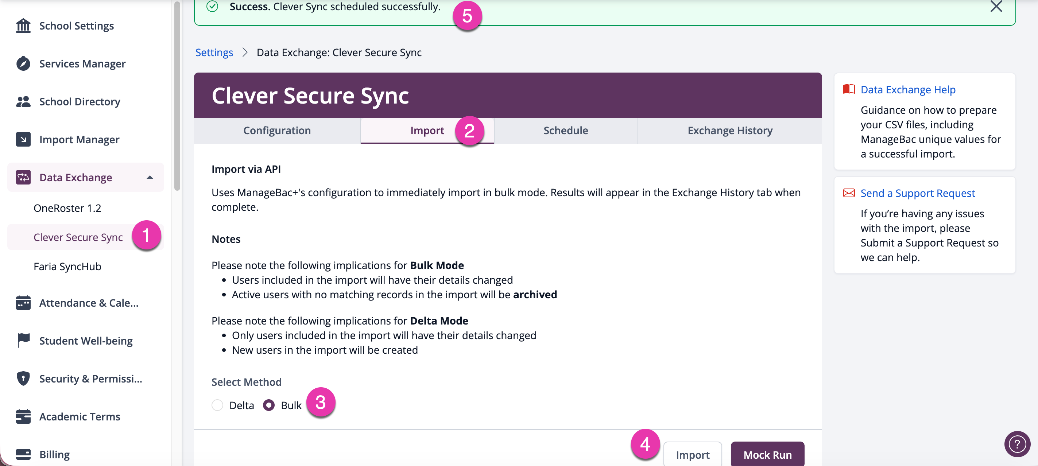Viewport: 1038px width, 466px height.
Task: Switch to the Schedule tab
Action: point(566,131)
